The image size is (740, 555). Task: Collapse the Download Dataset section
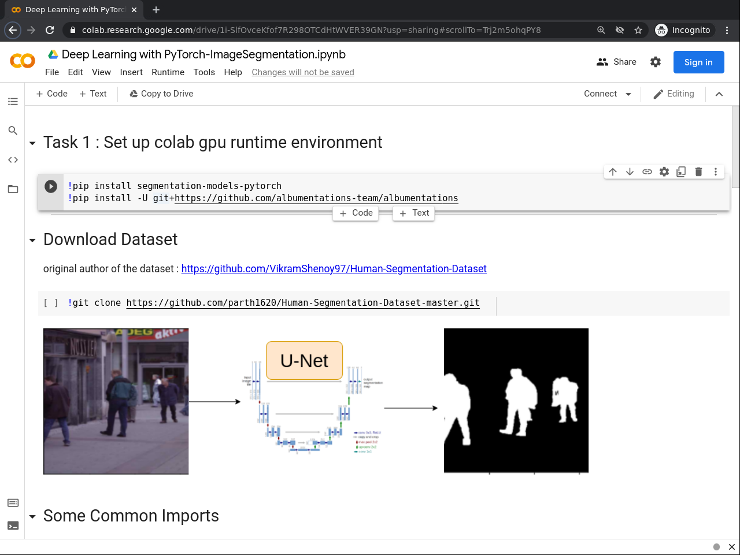(x=32, y=240)
